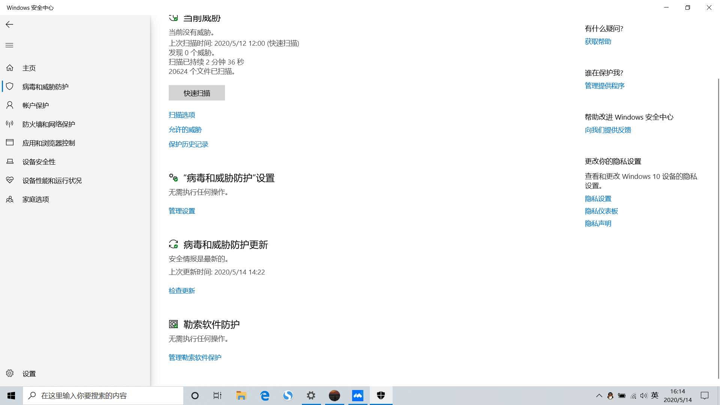Click the heart icon for 设备性能和运行状况

point(10,180)
